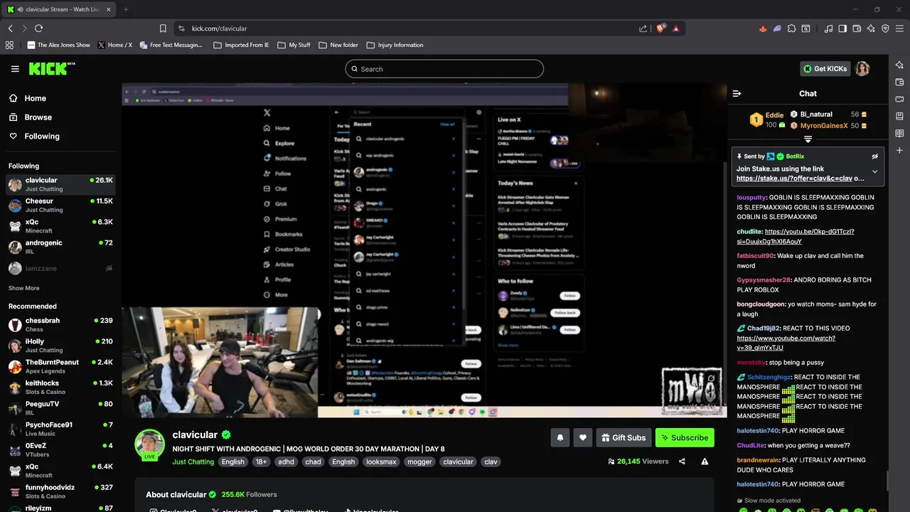Screen dimensions: 910x512
Task: Open the stake.us pinned link
Action: click(x=795, y=178)
